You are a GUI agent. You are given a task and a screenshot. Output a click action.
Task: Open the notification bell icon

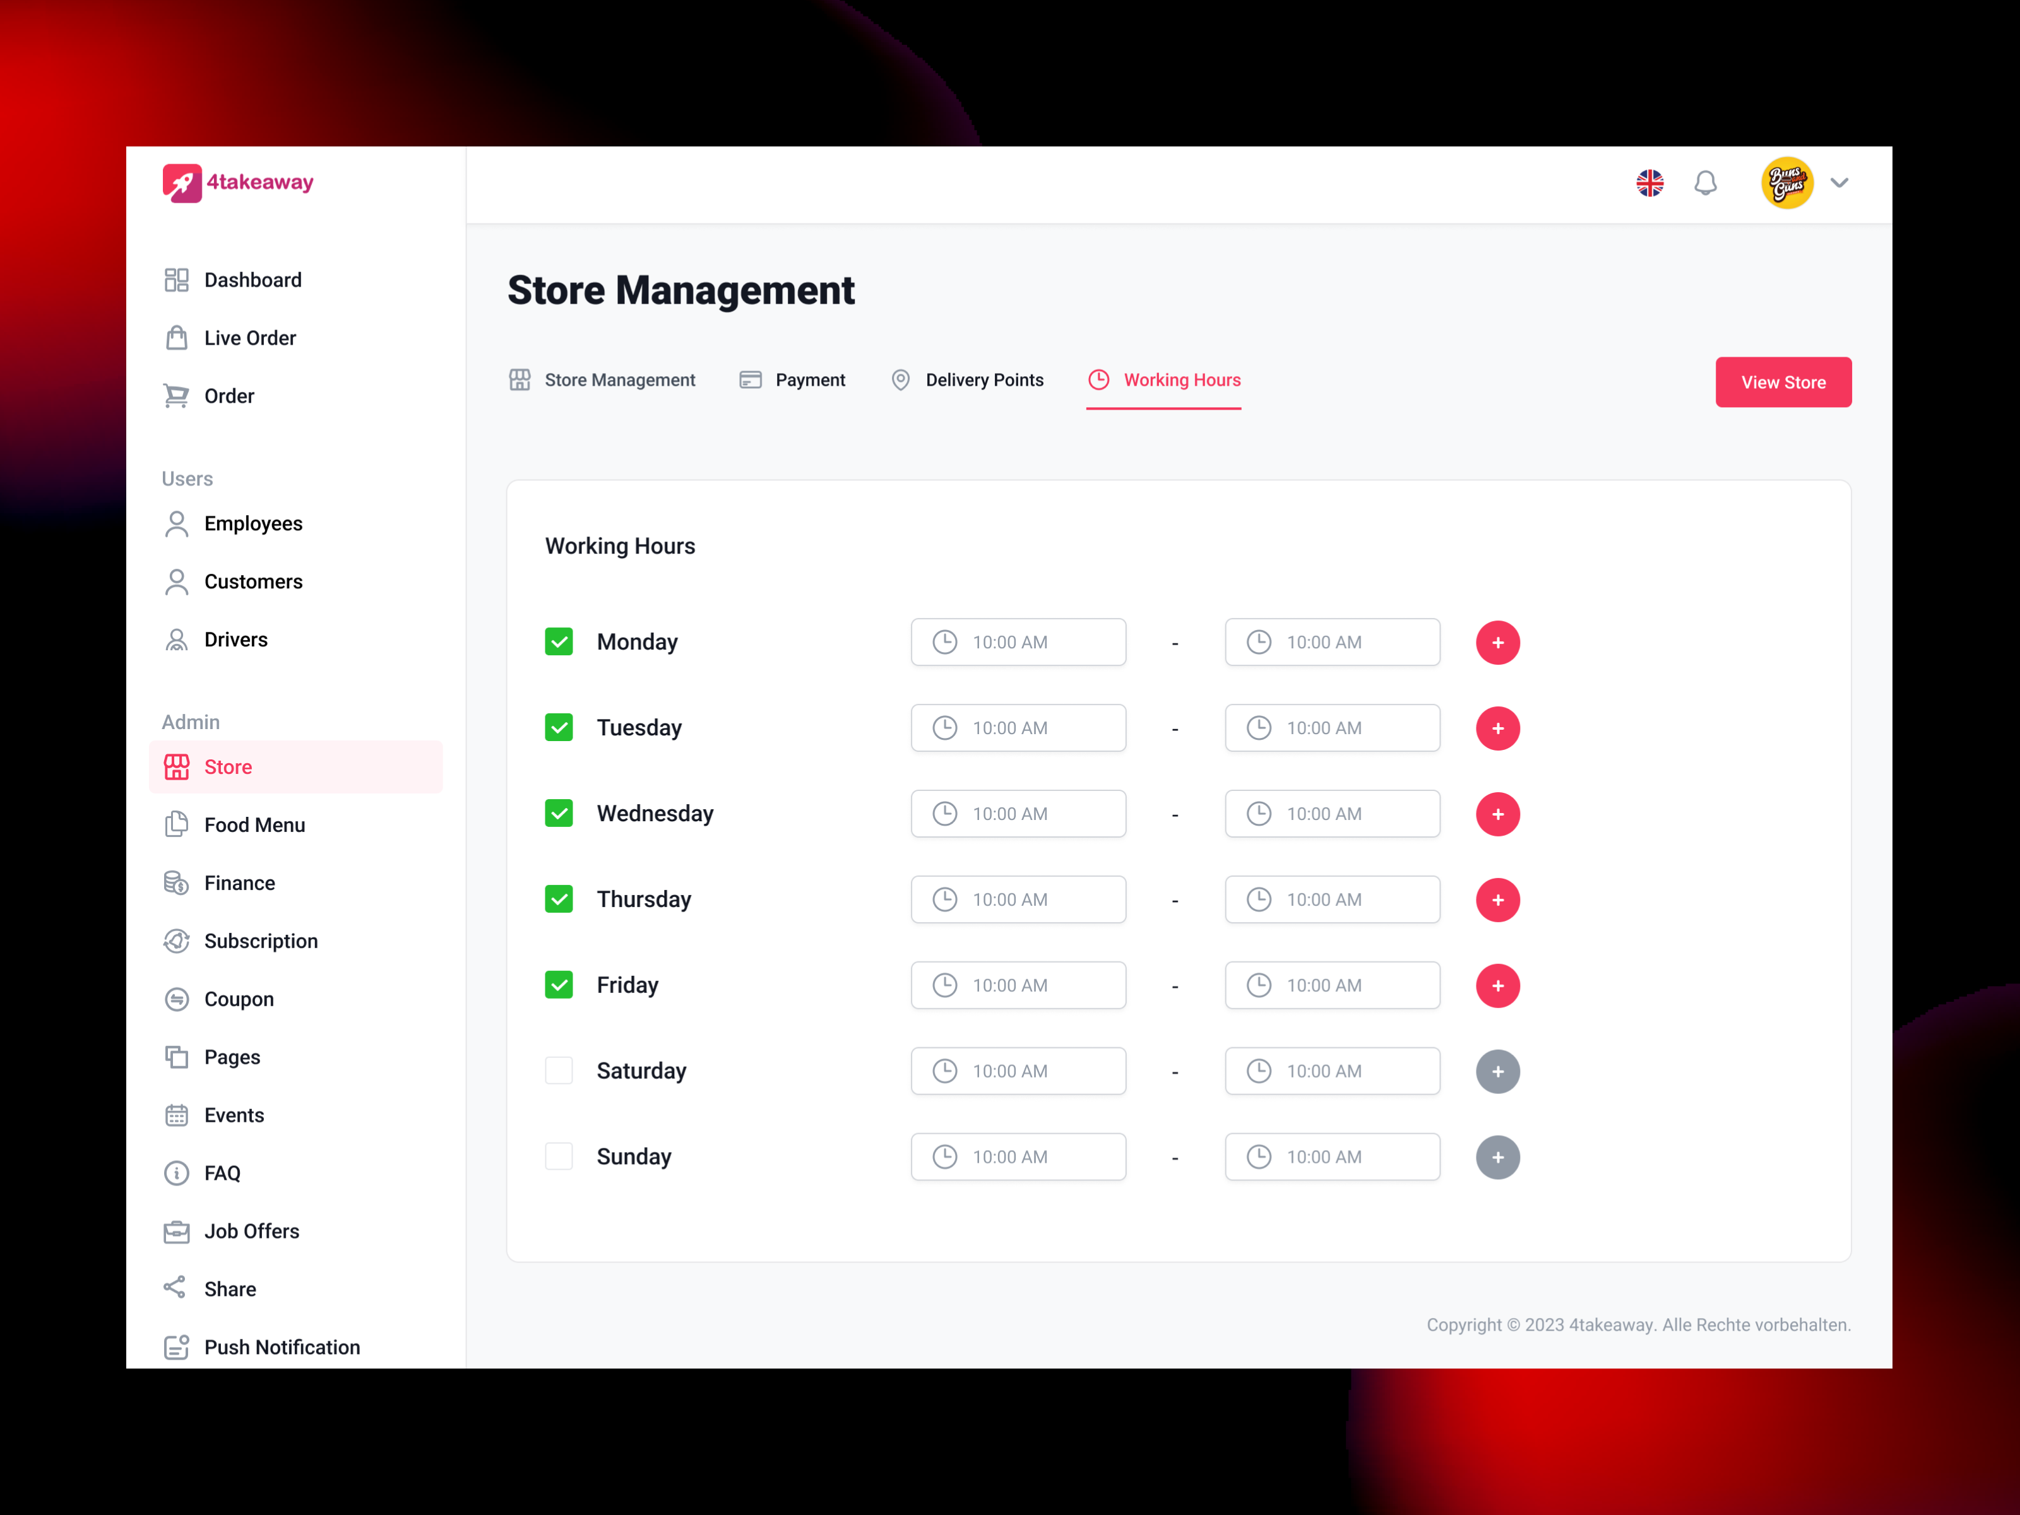pos(1706,182)
